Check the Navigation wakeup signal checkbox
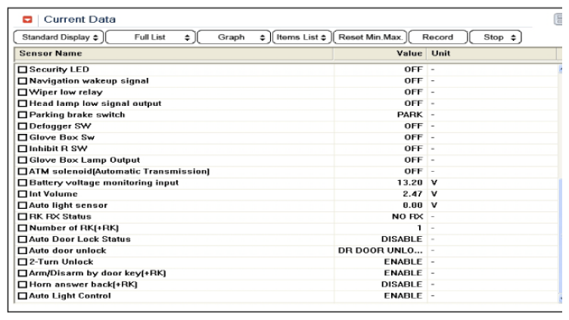This screenshot has width=569, height=320. pyautogui.click(x=23, y=81)
